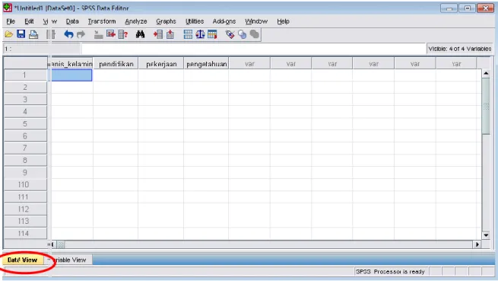Open the File menu

click(x=11, y=21)
